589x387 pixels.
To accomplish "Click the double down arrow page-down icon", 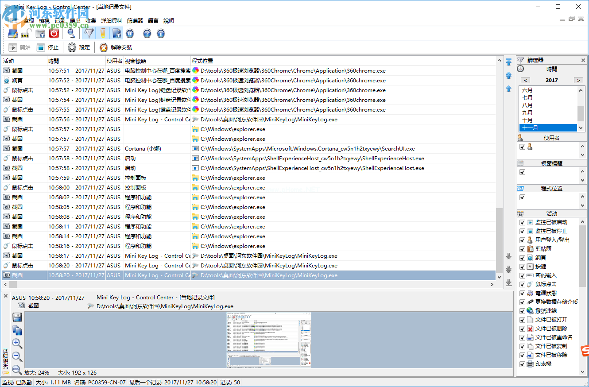I will pos(509,269).
